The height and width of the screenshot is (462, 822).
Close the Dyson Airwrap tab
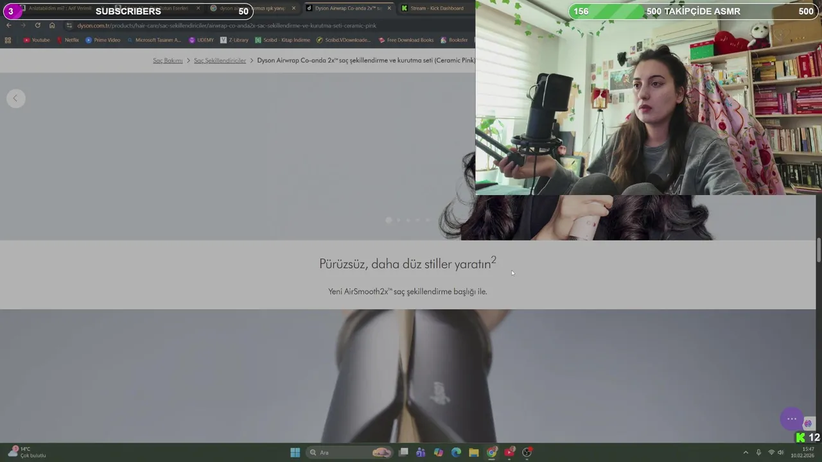pos(389,8)
